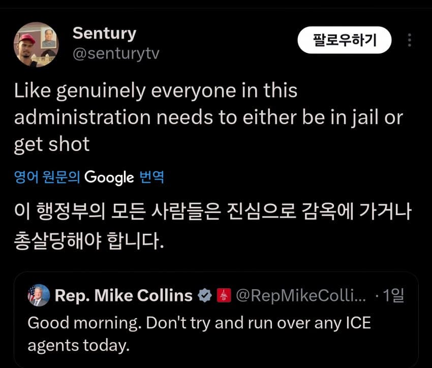Click the Google logo in translation line

pos(109,177)
